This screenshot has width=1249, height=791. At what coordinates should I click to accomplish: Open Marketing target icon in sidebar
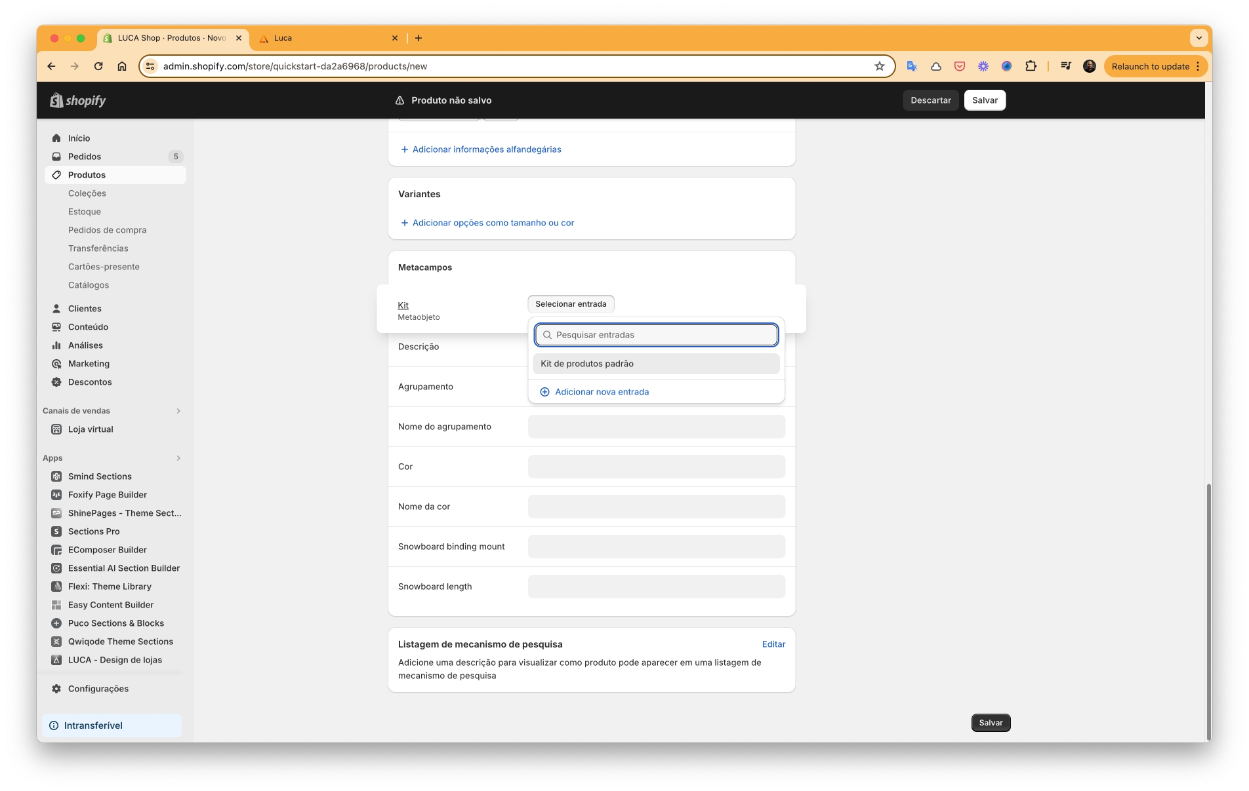click(56, 364)
